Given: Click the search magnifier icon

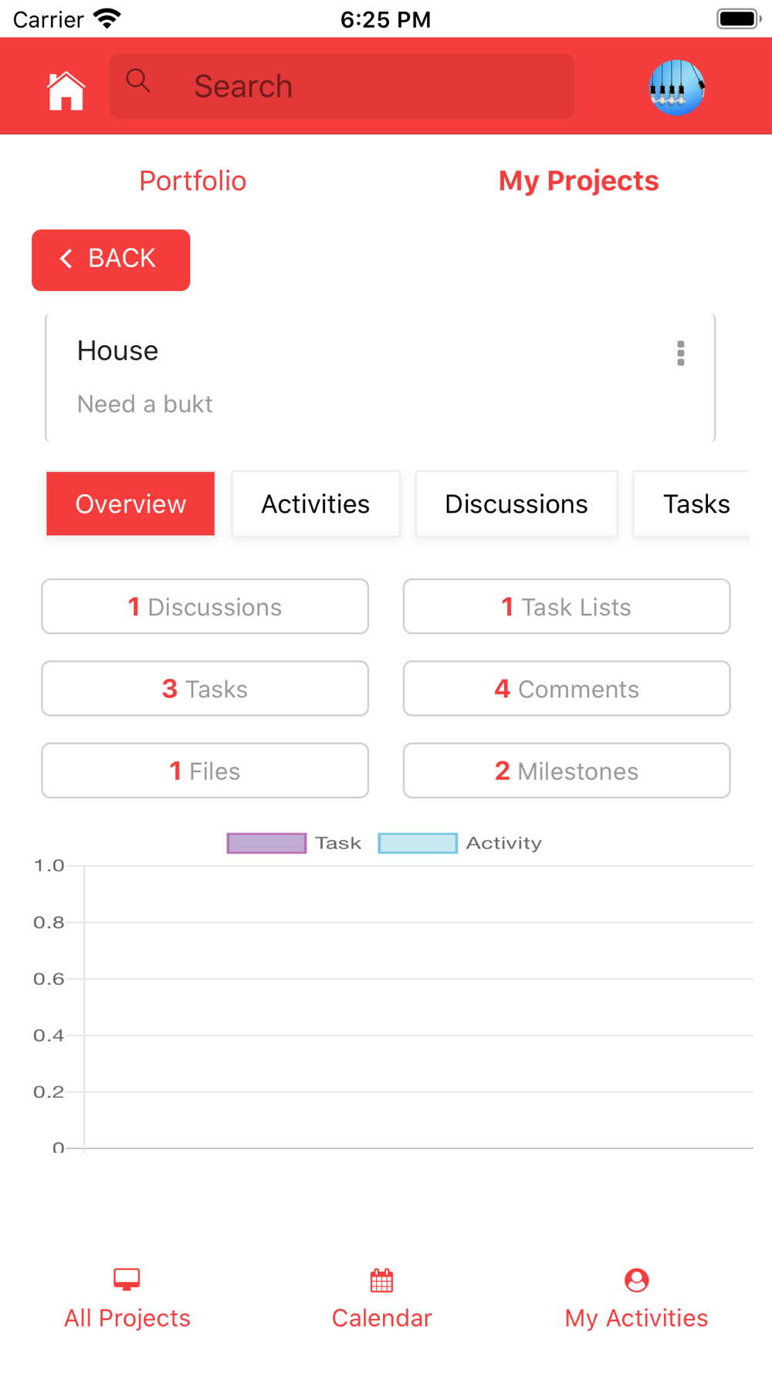Looking at the screenshot, I should click(x=138, y=80).
